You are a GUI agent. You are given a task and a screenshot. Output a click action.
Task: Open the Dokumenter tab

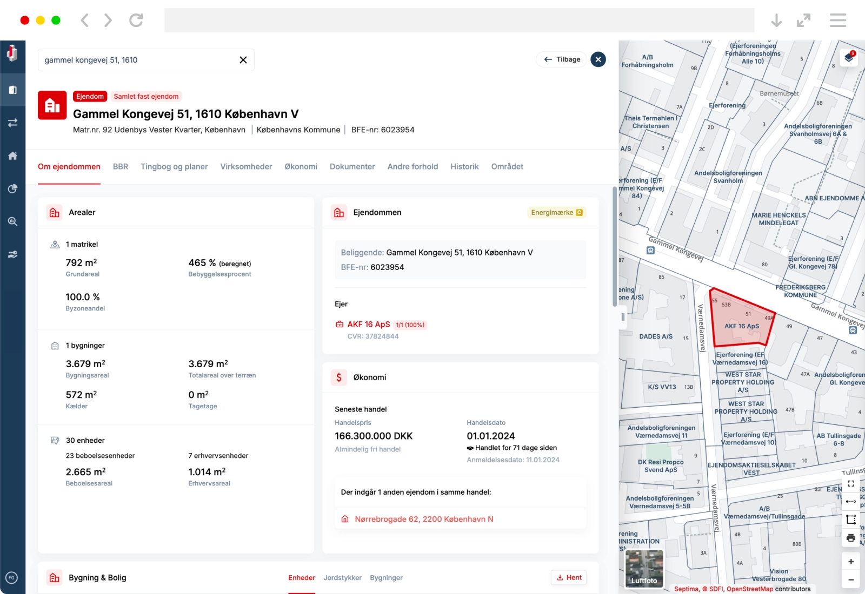[x=352, y=166]
